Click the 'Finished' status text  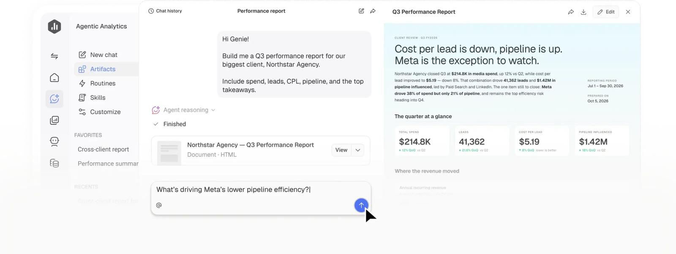point(174,124)
